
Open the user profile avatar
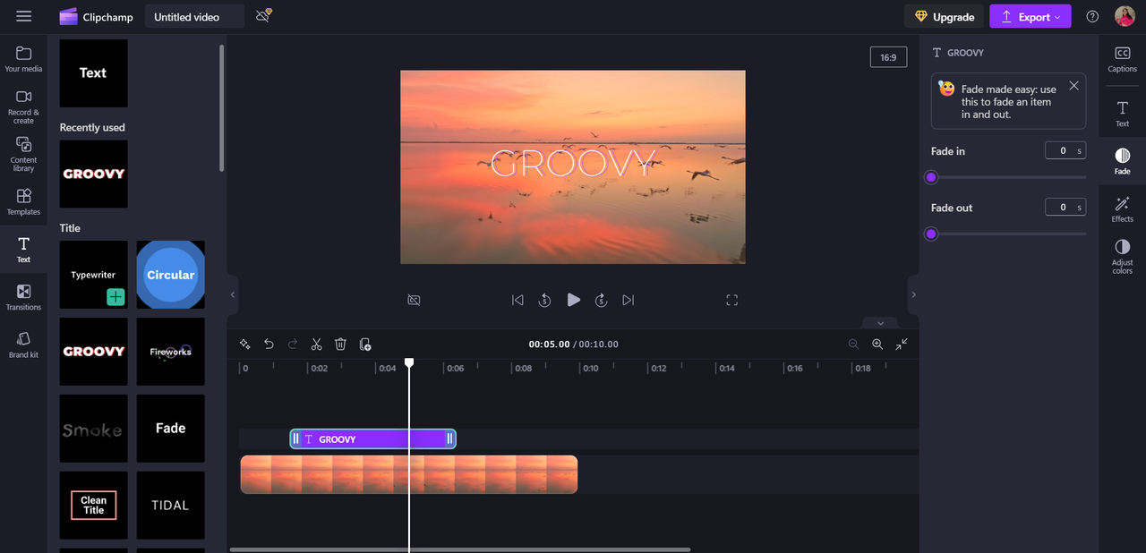(x=1125, y=16)
